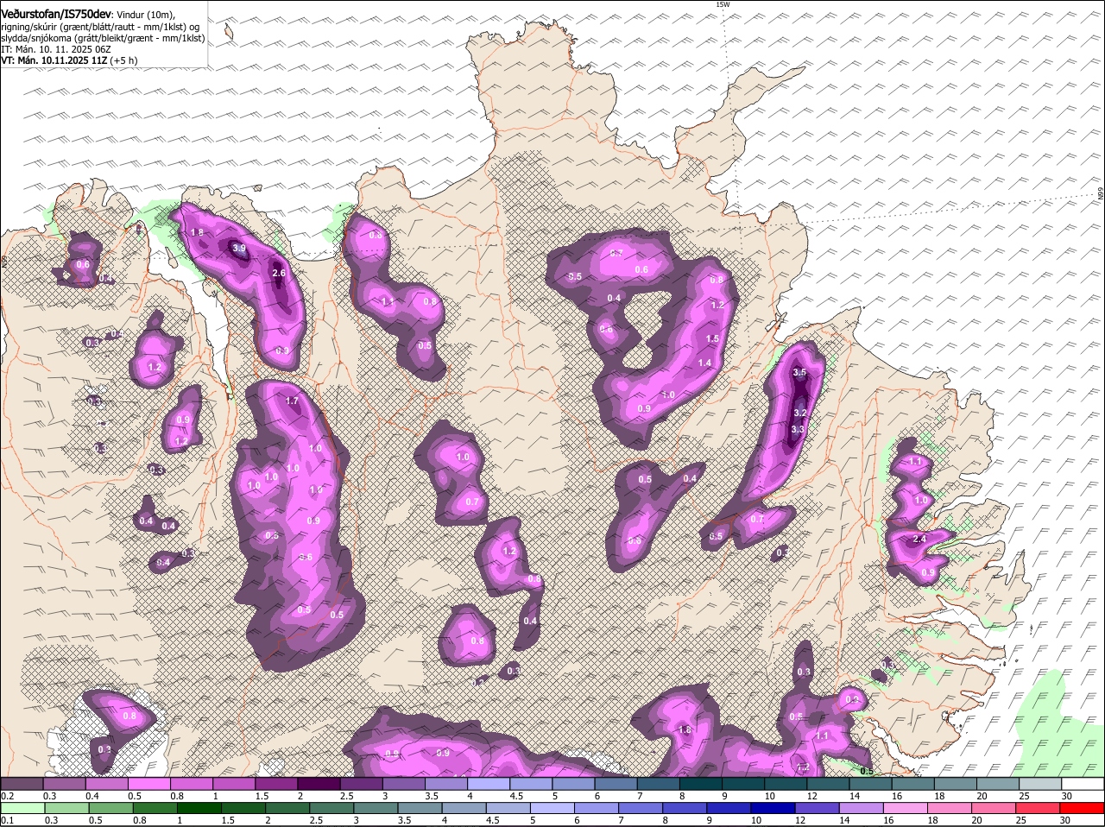Select the 3.5 swatch in the rain legend
This screenshot has height=827, width=1105.
click(x=420, y=808)
